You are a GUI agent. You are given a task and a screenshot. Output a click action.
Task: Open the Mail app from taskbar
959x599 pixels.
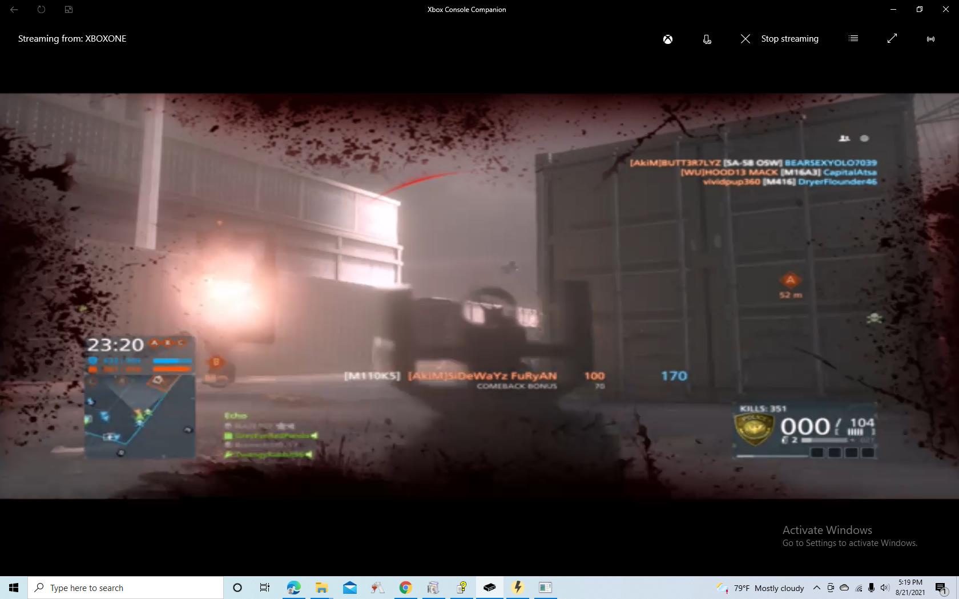(x=349, y=588)
